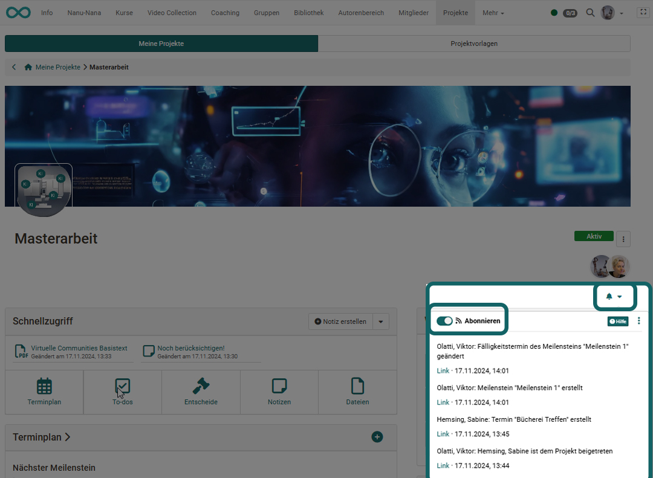Click the Notiz erstellen button
Screen dimensions: 653x478
(x=340, y=321)
